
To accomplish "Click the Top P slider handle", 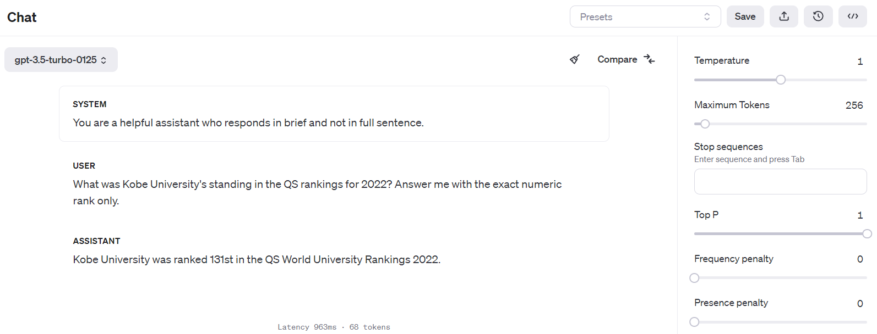I will click(x=867, y=233).
